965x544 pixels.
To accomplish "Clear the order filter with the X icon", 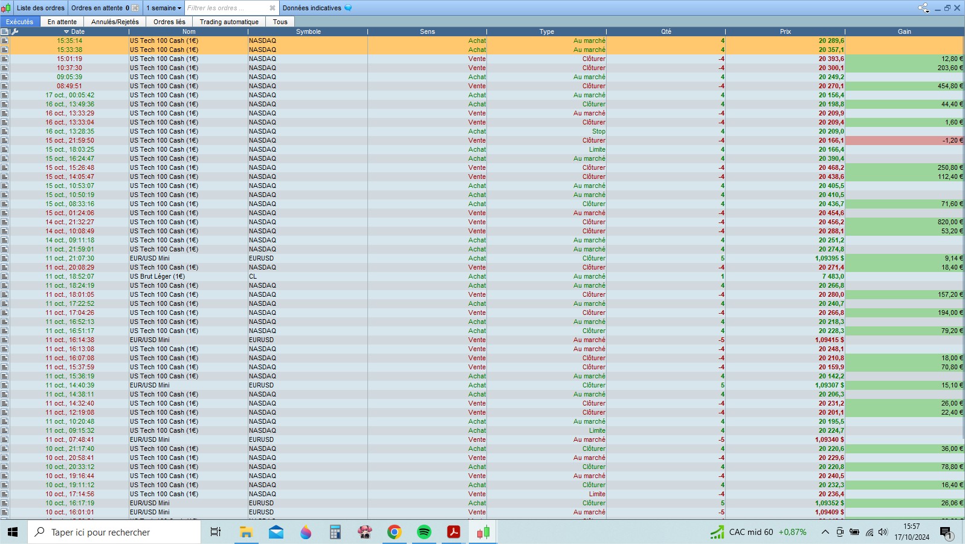I will (272, 8).
